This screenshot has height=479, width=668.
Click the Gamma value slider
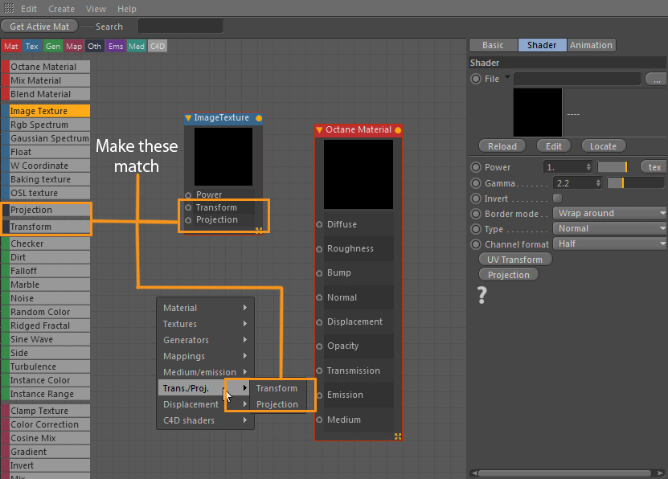click(x=635, y=183)
